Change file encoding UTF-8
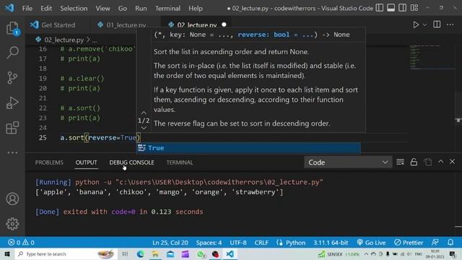Screen dimensions: 462x260 click(238, 243)
